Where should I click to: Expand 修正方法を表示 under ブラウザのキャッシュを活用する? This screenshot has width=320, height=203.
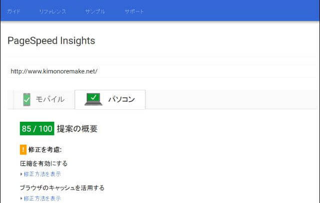(42, 198)
